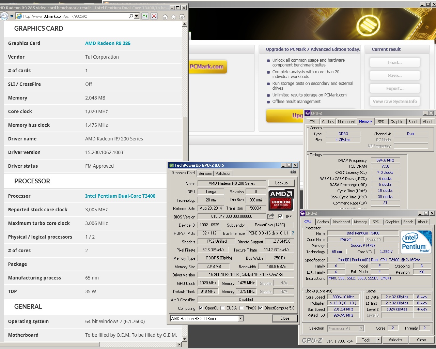Toggle the CUDA checkbox
Screen dimensions: 436x349
(223, 308)
